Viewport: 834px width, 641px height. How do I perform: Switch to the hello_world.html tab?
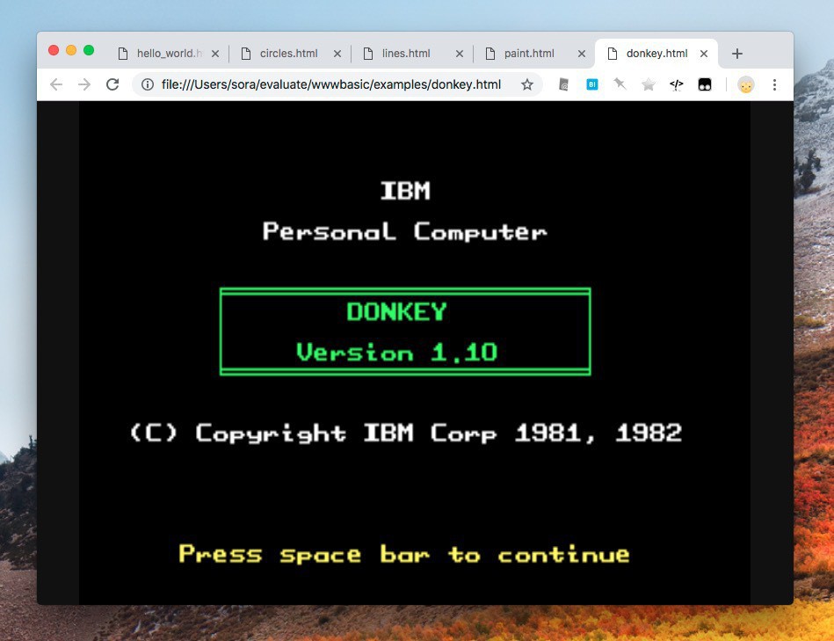pos(169,54)
